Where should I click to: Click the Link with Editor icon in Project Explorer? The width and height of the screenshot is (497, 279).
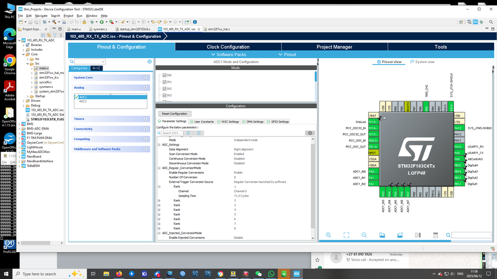coord(49,35)
